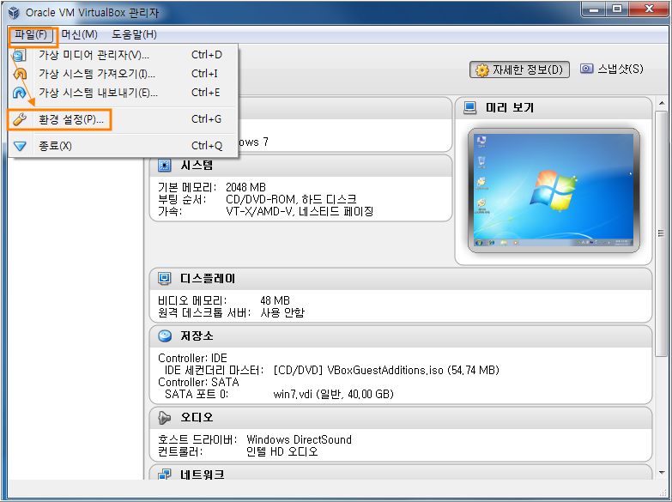Screen dimensions: 672x502
Task: Select 종료(X) to quit VirtualBox
Action: click(x=123, y=146)
